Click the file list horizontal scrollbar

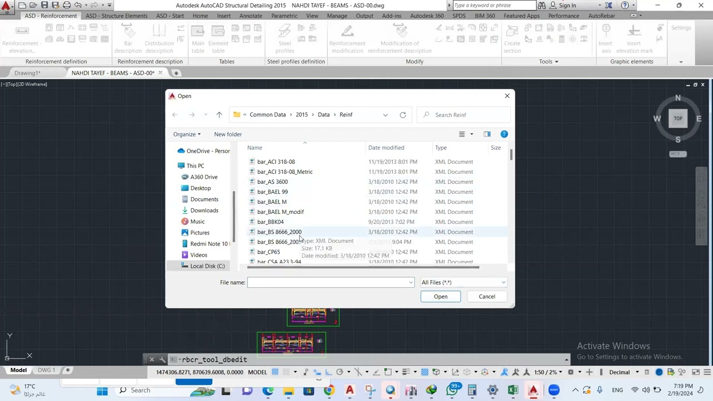click(x=363, y=267)
